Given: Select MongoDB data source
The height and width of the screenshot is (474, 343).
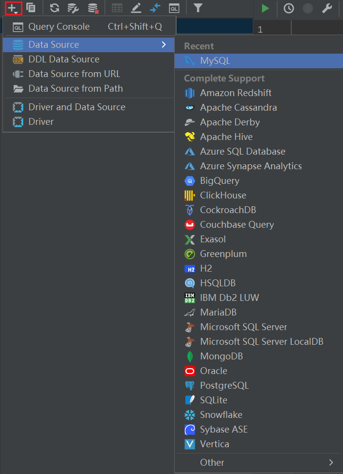Looking at the screenshot, I should point(259,356).
